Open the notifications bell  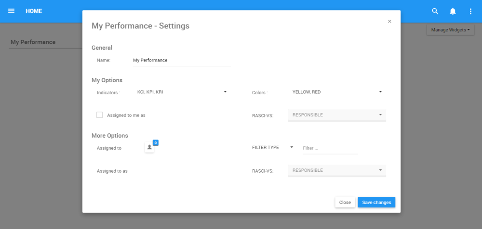pos(453,11)
